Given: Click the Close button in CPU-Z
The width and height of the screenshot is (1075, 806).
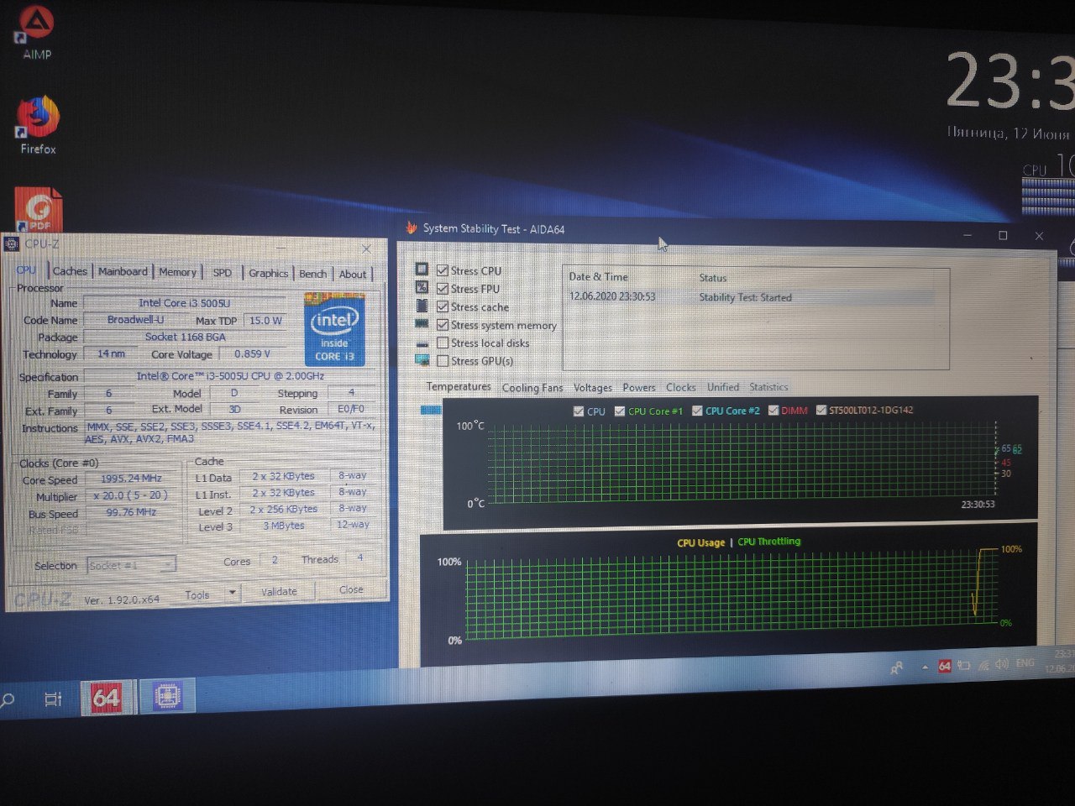Looking at the screenshot, I should pos(351,589).
